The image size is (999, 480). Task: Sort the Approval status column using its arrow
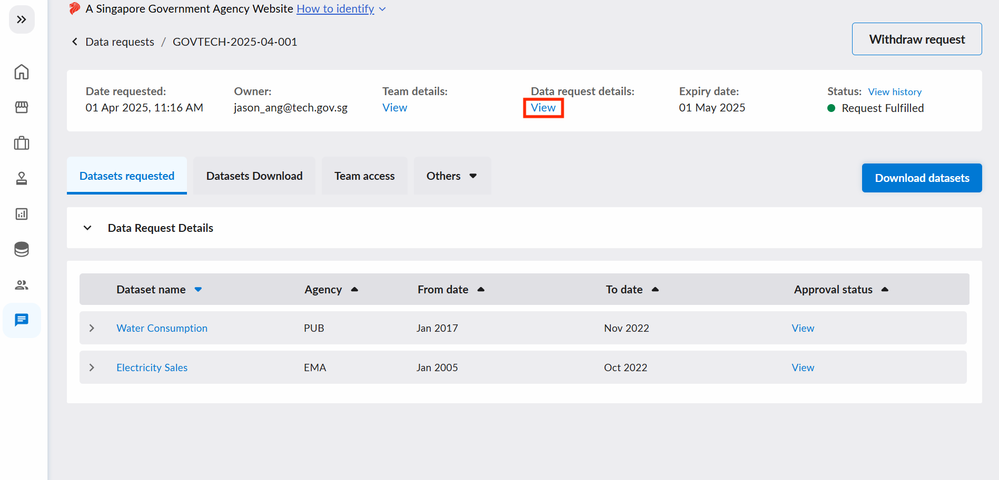tap(885, 290)
